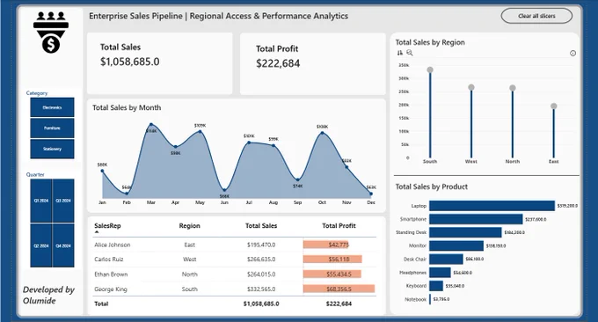Click the Dec axis label on monthly chart

click(371, 202)
